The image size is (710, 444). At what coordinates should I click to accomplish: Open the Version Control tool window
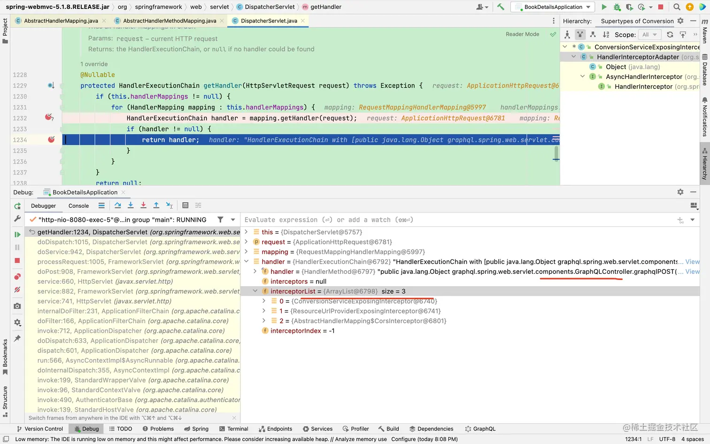pyautogui.click(x=39, y=429)
